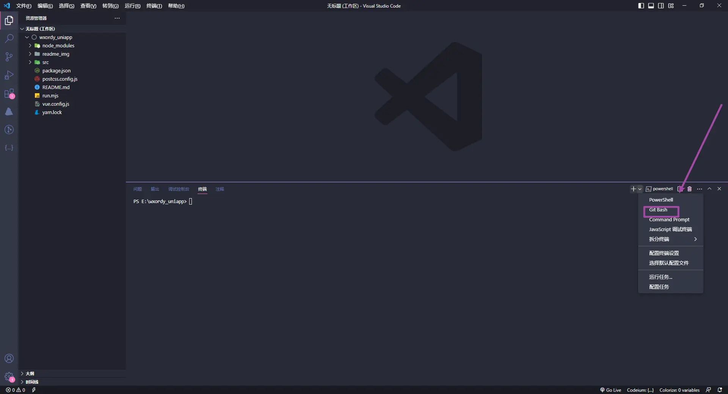Toggle the secondary side bar layout icon

pyautogui.click(x=661, y=6)
